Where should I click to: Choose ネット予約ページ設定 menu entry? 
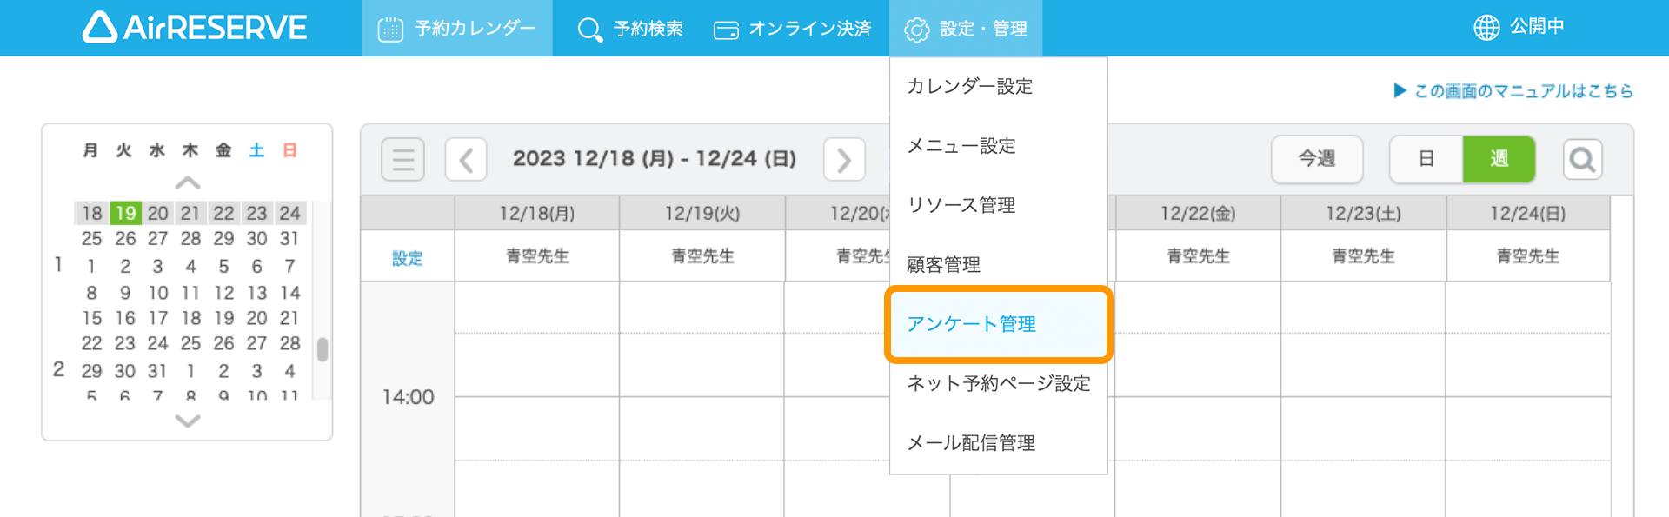(999, 383)
